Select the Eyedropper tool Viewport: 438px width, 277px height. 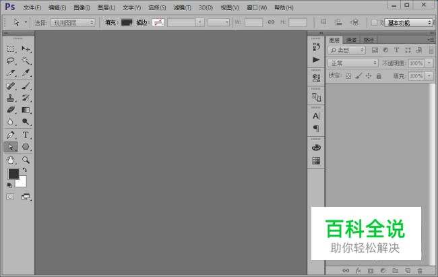point(26,73)
